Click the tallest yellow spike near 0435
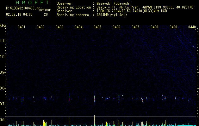 pyautogui.click(x=94, y=120)
